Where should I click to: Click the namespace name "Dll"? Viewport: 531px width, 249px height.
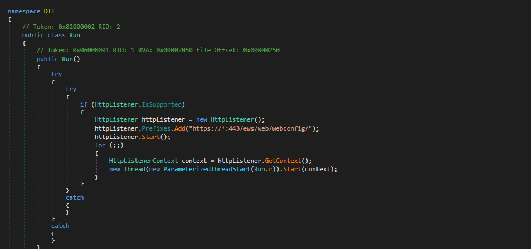point(49,11)
